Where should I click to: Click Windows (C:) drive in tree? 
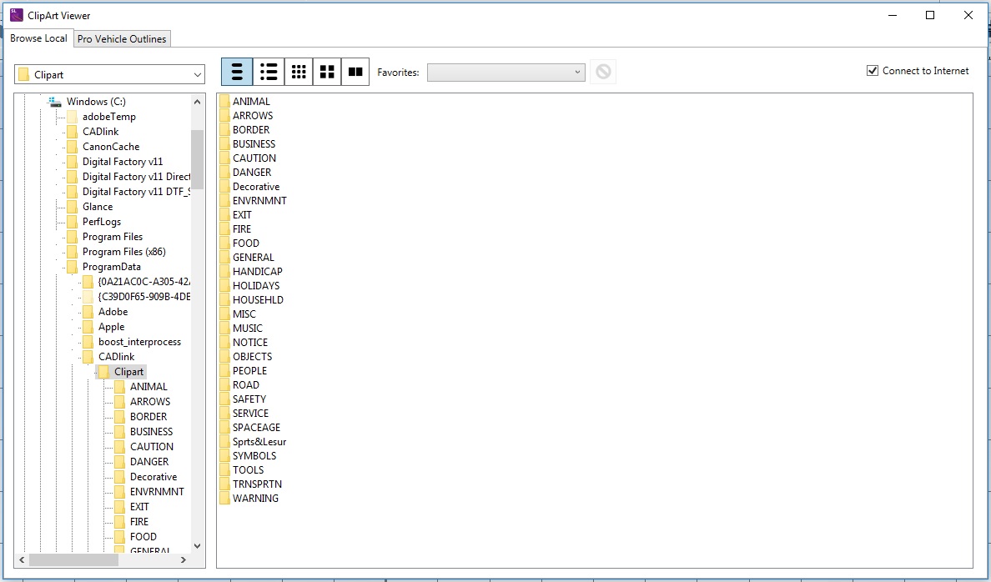tap(96, 102)
